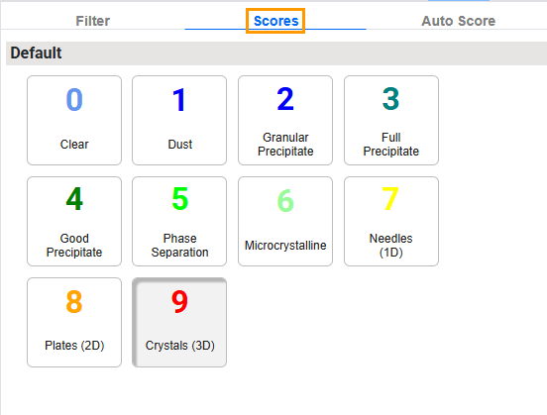Click the highlighted Scores tab
Image resolution: width=547 pixels, height=415 pixels.
click(x=275, y=21)
